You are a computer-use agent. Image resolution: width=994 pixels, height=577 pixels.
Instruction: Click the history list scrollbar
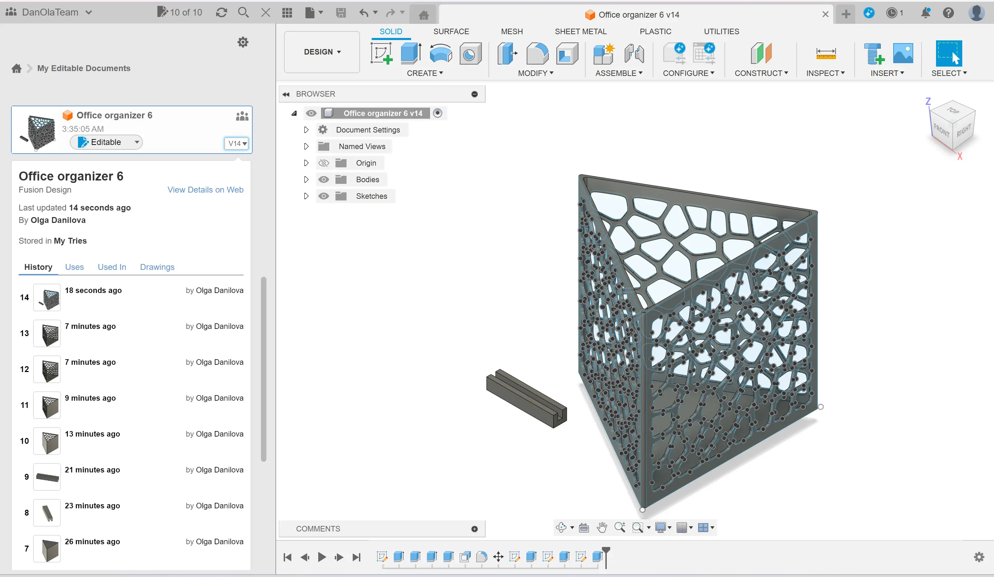263,369
